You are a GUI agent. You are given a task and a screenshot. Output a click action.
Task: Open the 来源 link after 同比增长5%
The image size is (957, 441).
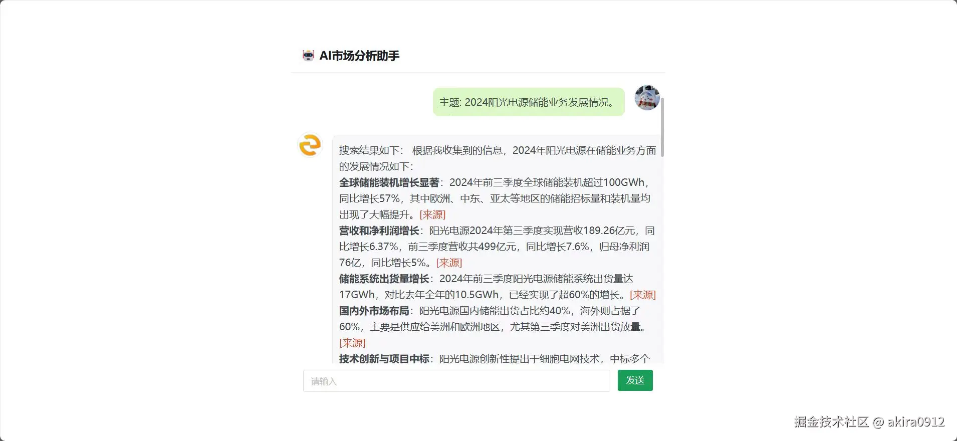[x=449, y=263]
